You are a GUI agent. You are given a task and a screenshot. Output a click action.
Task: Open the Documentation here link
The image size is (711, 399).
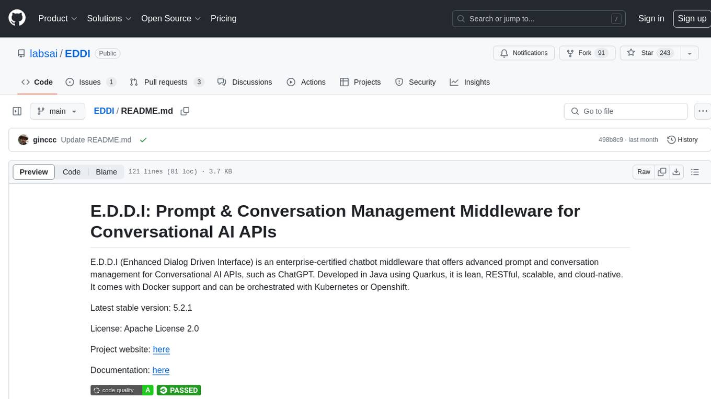click(161, 370)
